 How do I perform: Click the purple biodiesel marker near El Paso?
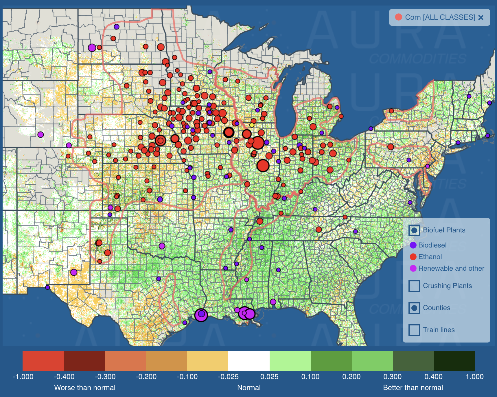47,287
